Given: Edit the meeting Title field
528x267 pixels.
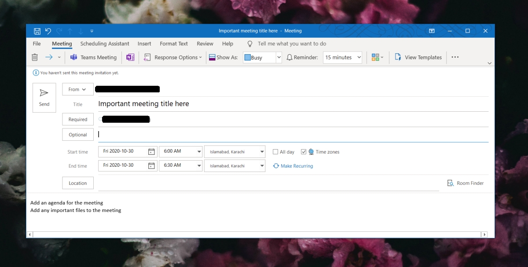Looking at the screenshot, I should (x=293, y=104).
